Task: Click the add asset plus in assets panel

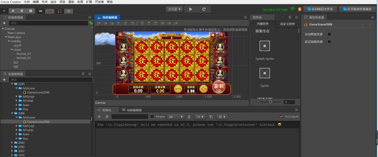Action: click(4, 80)
